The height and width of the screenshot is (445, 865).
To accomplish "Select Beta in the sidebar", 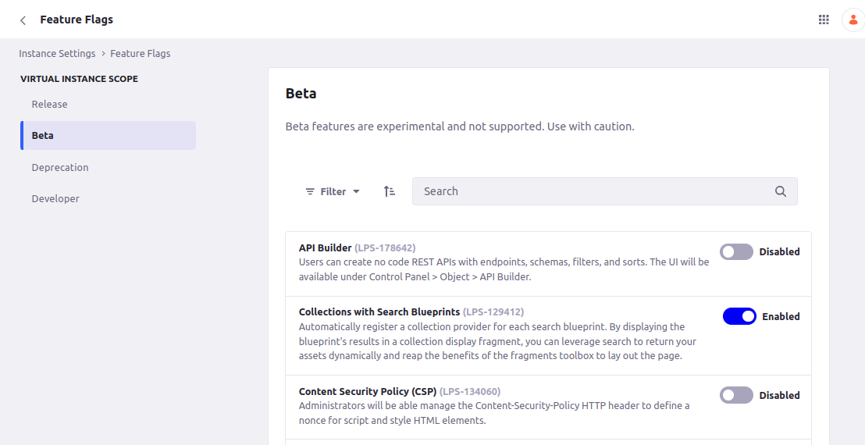I will coord(108,136).
